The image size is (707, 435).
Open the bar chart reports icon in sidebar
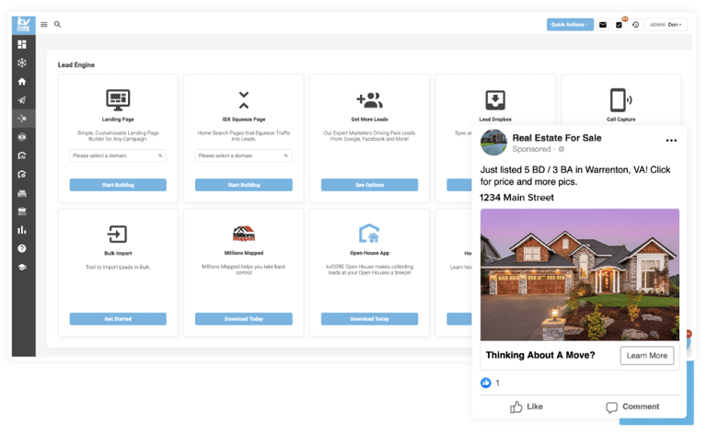(x=22, y=230)
